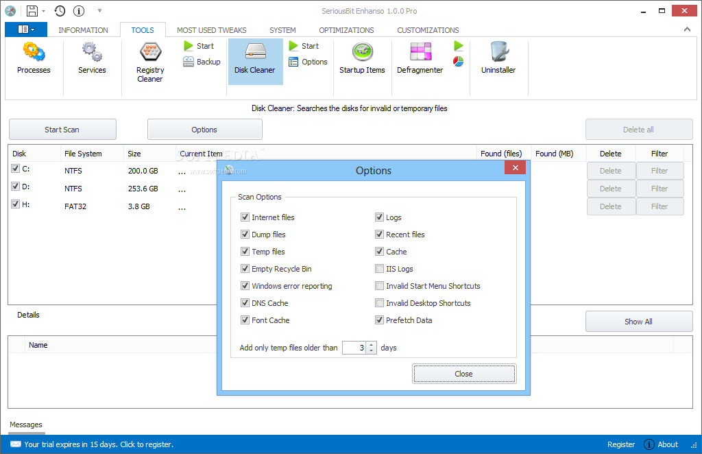Collapse the ribbon with the chevron

tap(687, 29)
